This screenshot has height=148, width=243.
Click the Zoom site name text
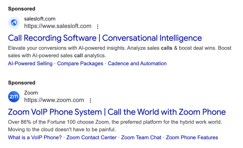31,93
